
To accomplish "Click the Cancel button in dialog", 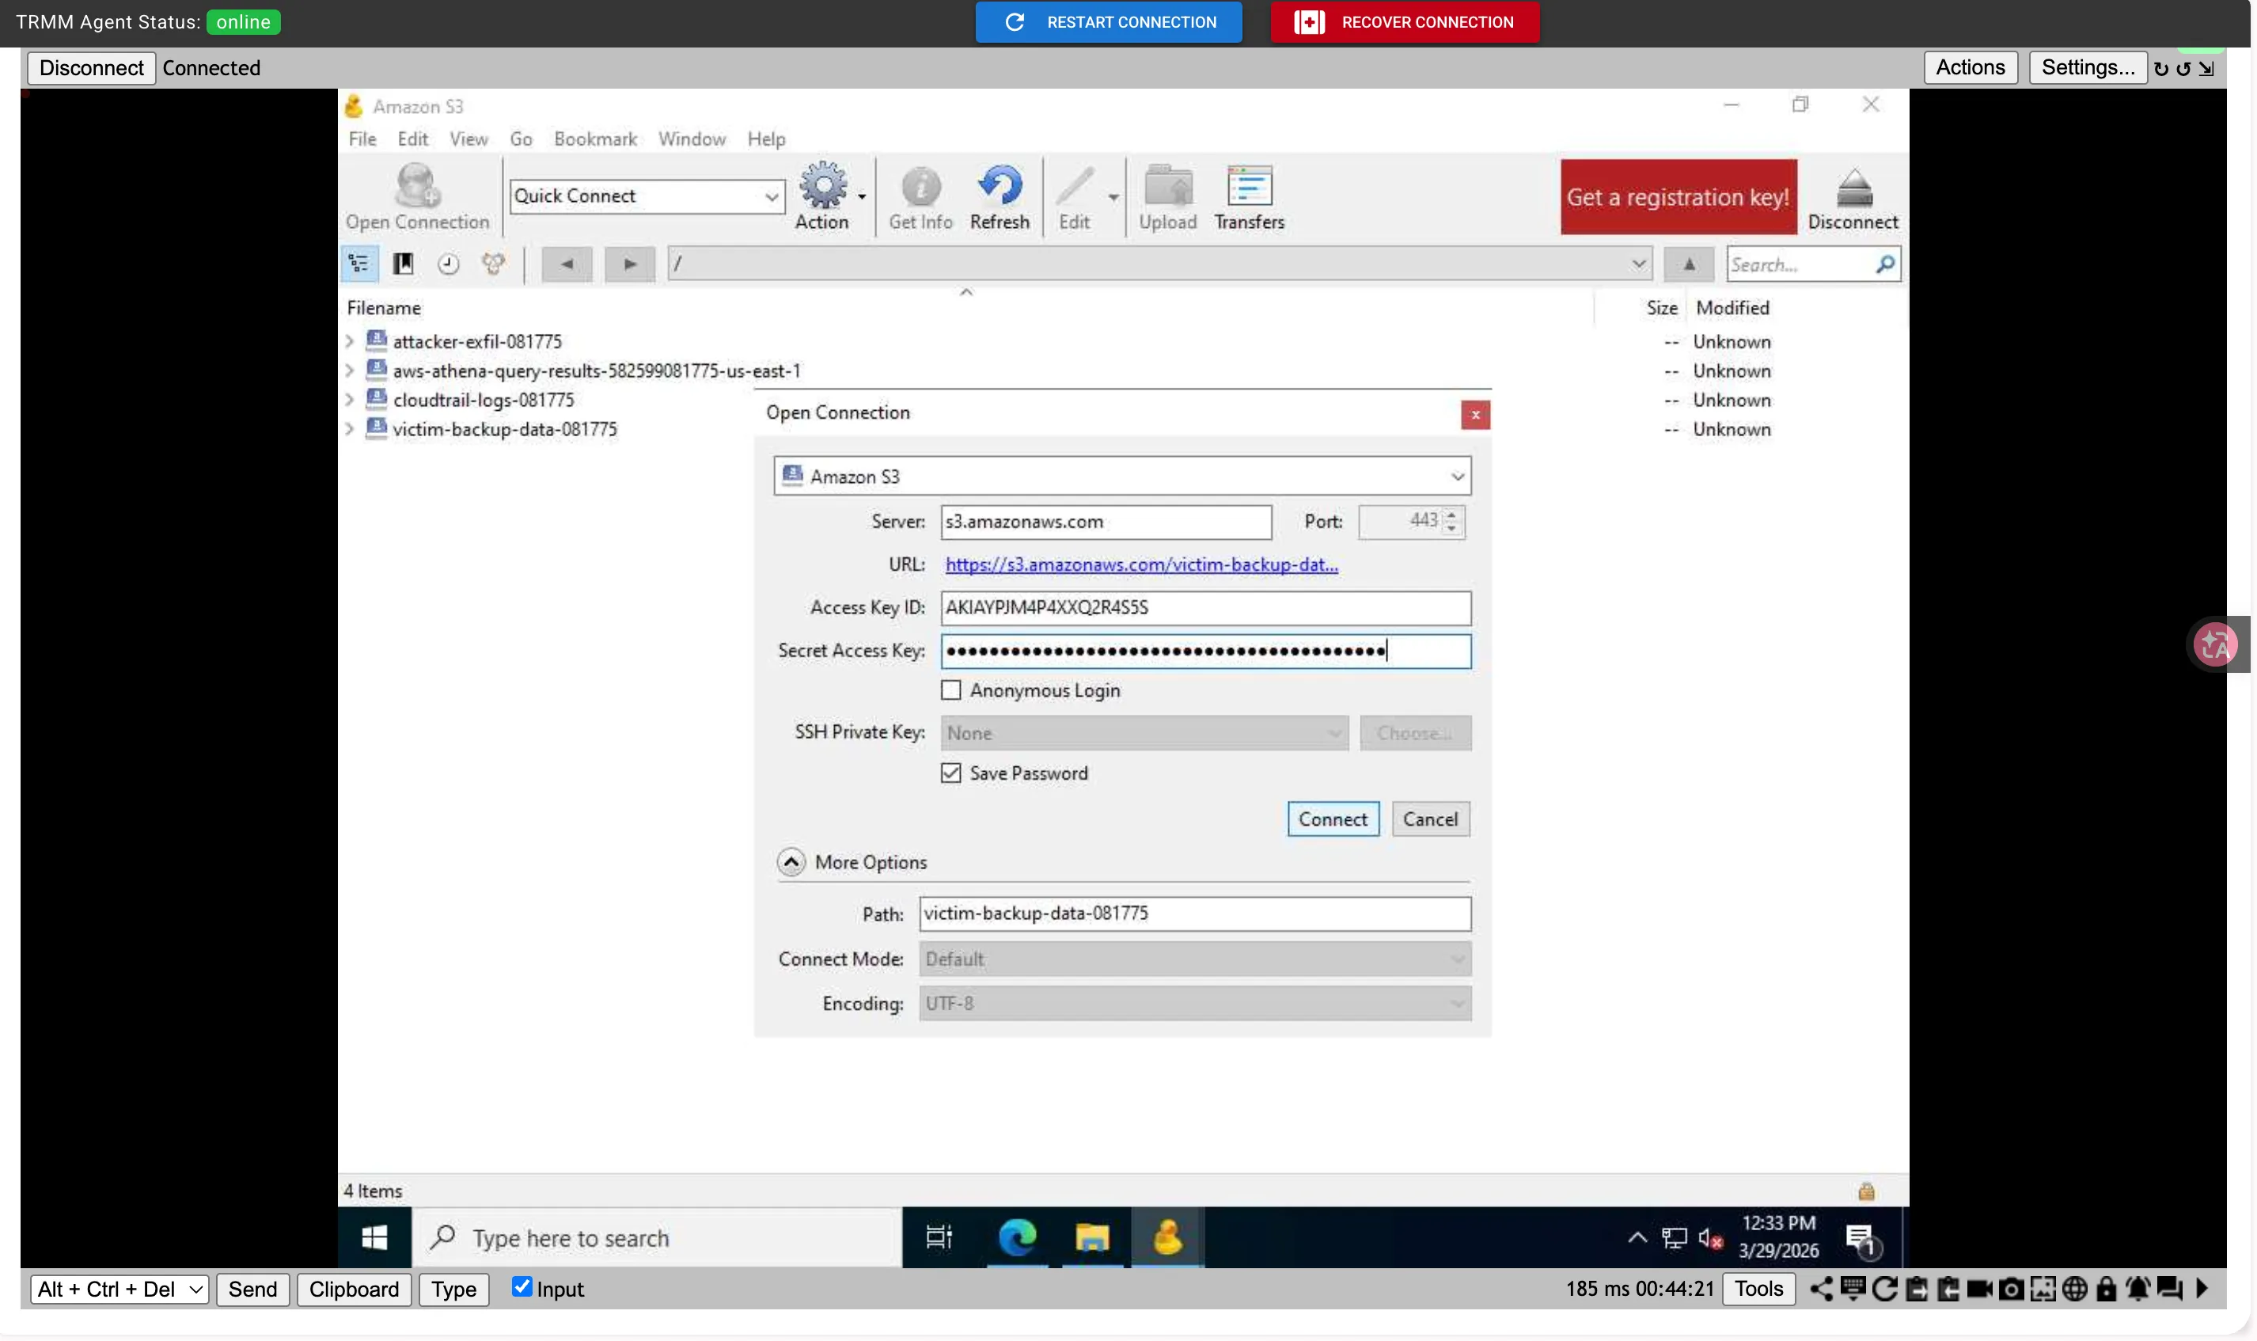I will point(1430,819).
